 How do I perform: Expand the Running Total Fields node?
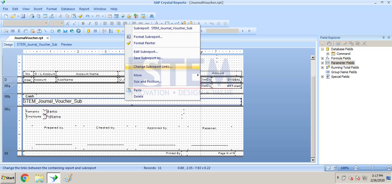coord(323,67)
